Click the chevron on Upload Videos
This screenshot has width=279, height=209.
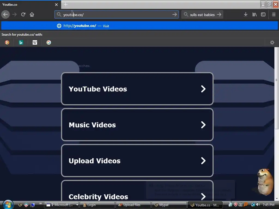(203, 161)
